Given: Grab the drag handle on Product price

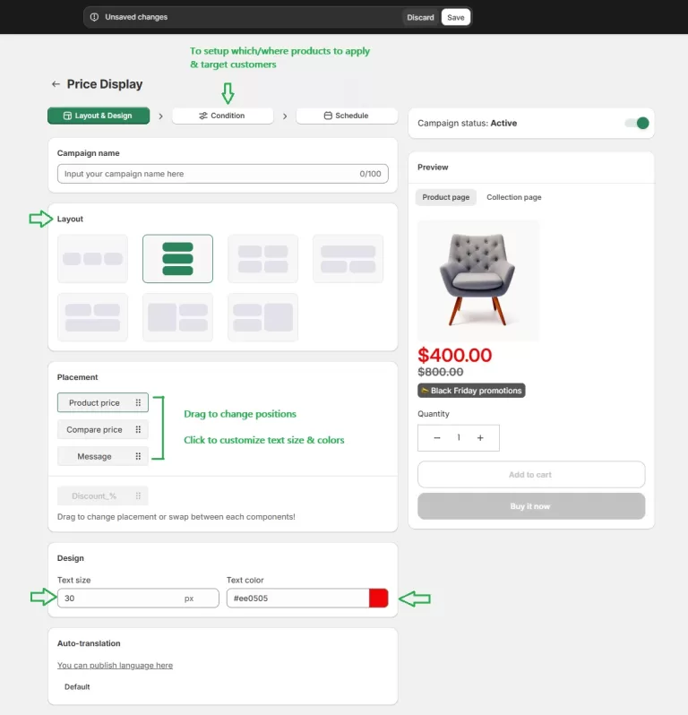Looking at the screenshot, I should pyautogui.click(x=138, y=402).
